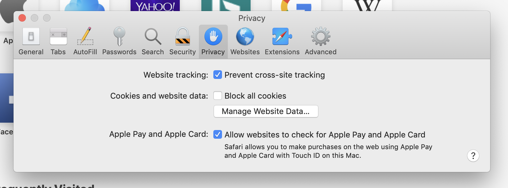Open the General preferences pane

point(31,41)
